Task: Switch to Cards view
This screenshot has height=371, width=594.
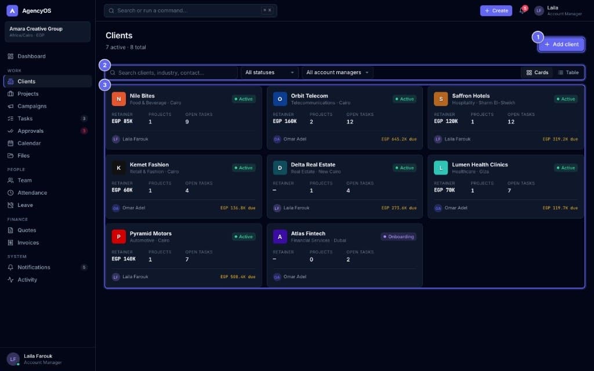Action: (x=537, y=72)
